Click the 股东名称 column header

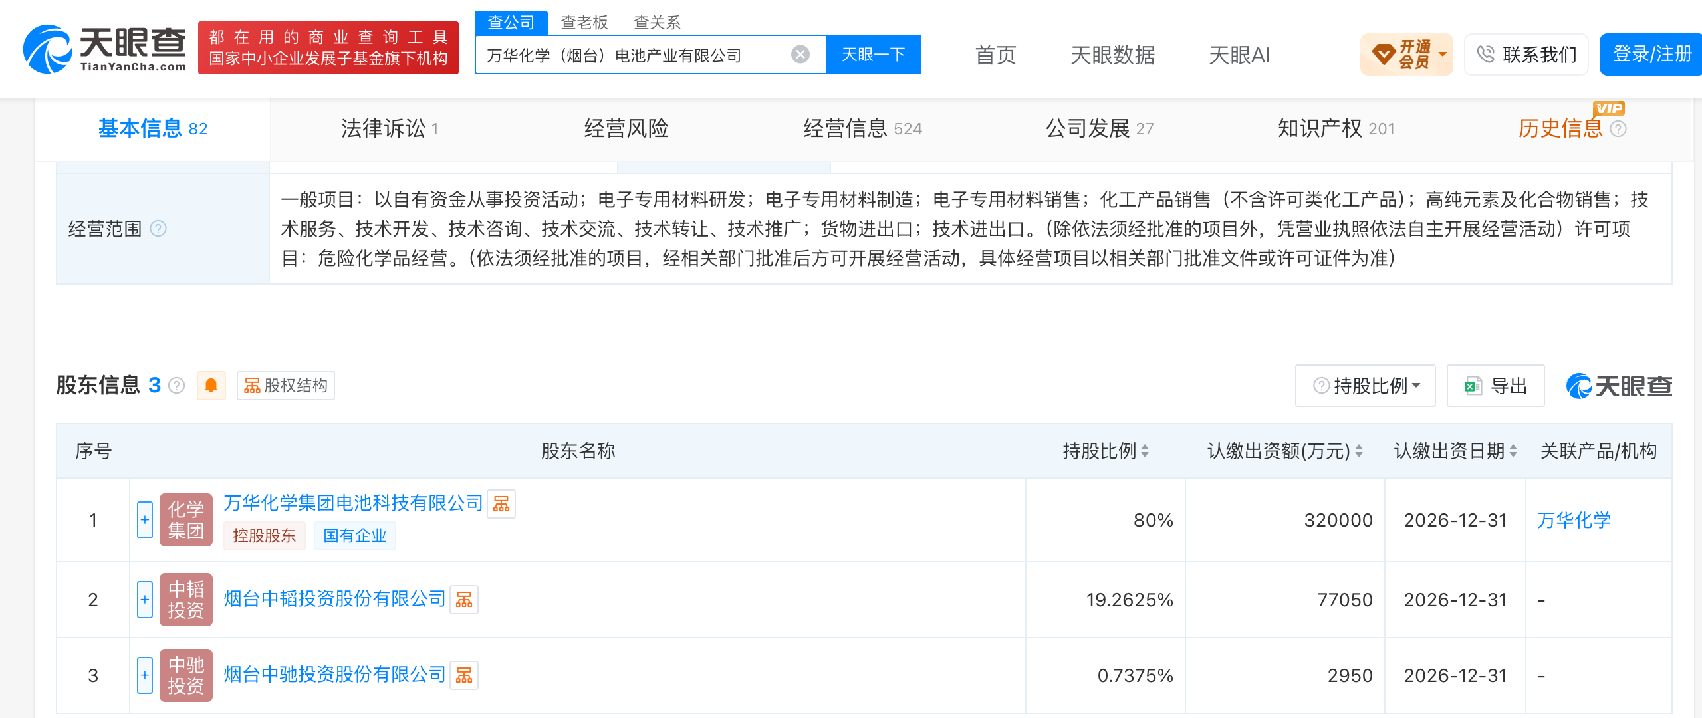(578, 451)
